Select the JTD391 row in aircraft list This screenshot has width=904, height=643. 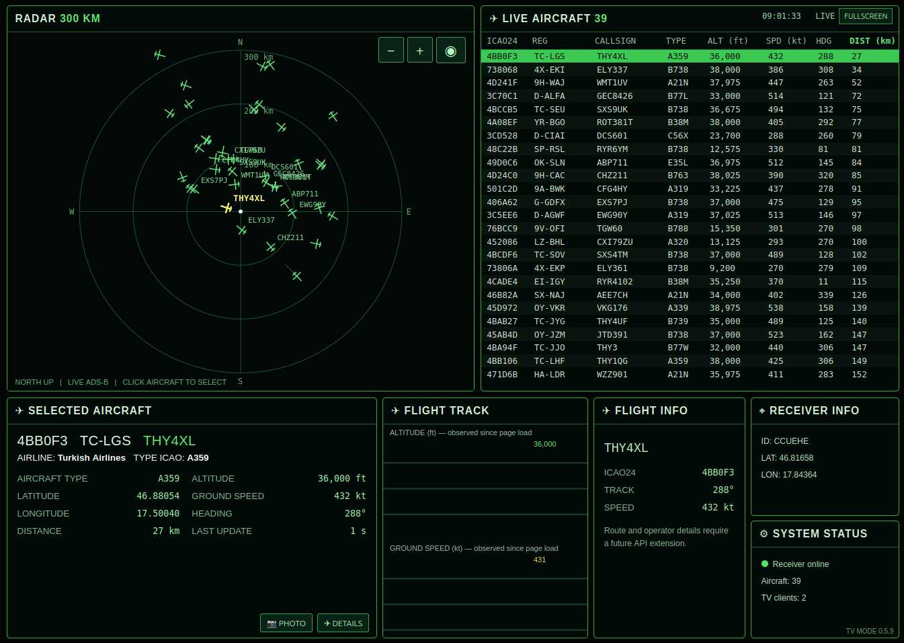click(x=690, y=335)
